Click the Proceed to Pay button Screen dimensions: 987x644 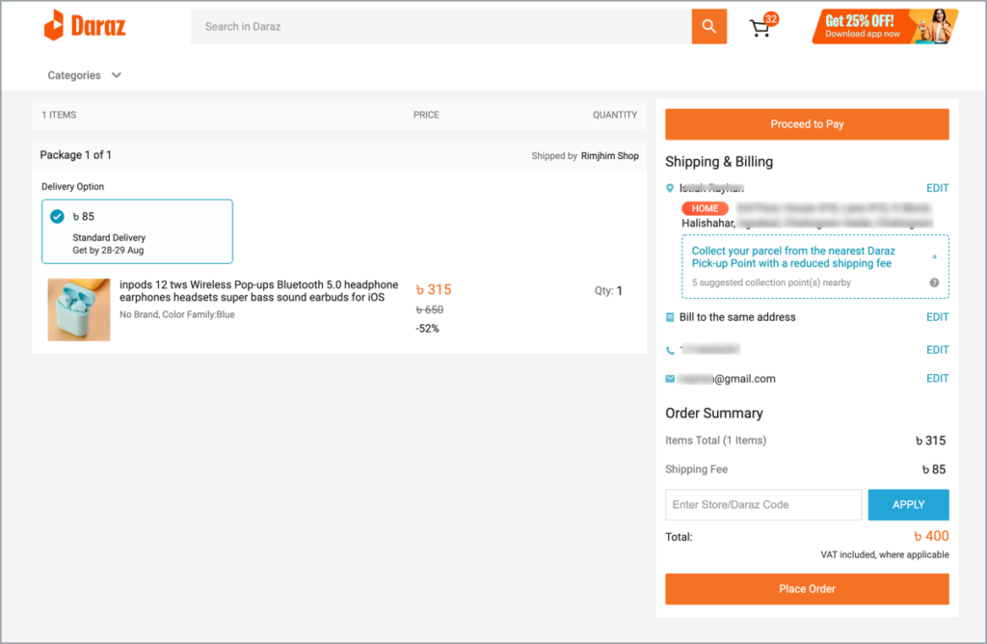pyautogui.click(x=807, y=123)
